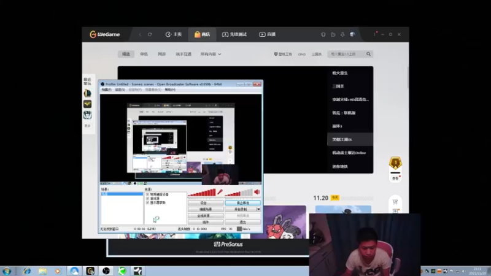
Task: Open the third game icon in recent sidebar
Action: [x=87, y=115]
